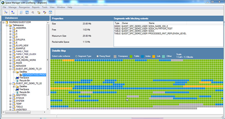Click the yellow sparkle wizard toolbar icon

[39, 13]
